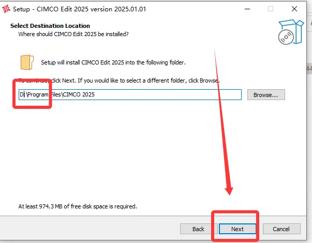Close the setup window

[294, 9]
